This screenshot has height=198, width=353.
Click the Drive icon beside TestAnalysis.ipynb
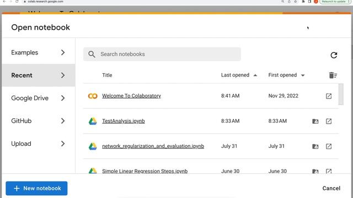(93, 121)
